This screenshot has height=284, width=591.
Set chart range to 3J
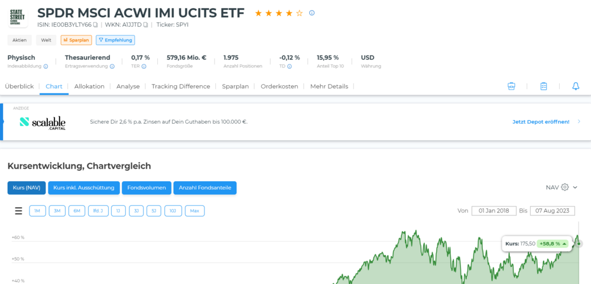click(x=136, y=211)
